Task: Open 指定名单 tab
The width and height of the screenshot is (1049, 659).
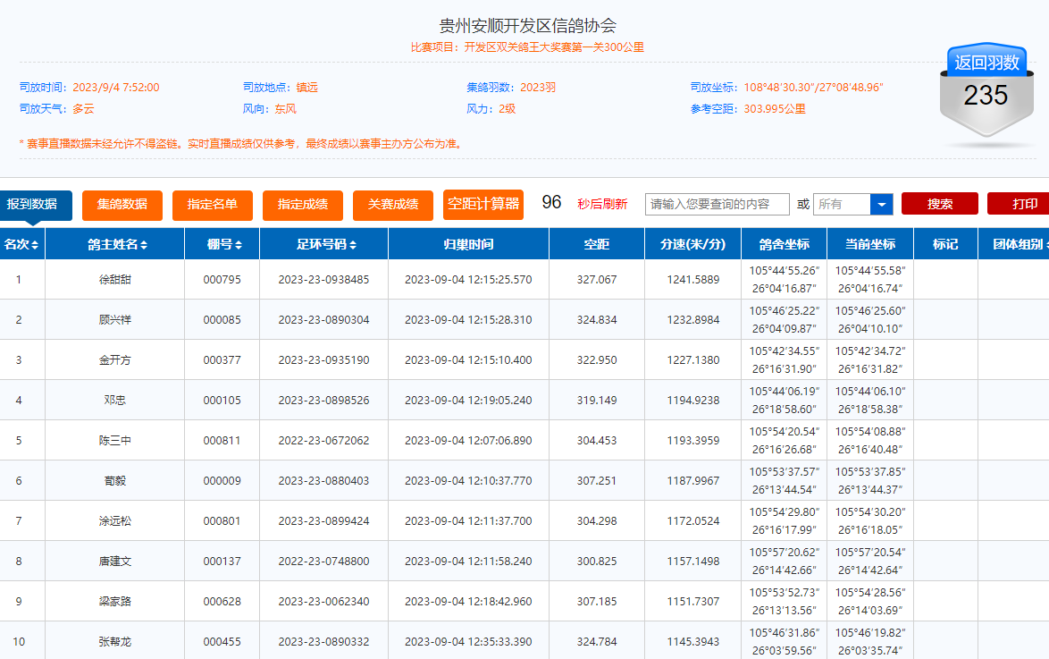Action: [x=212, y=205]
